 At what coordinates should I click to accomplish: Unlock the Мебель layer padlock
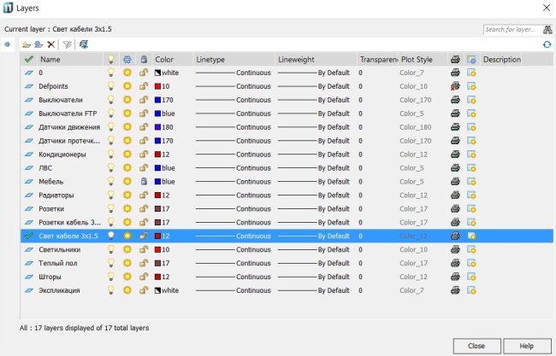pyautogui.click(x=144, y=181)
